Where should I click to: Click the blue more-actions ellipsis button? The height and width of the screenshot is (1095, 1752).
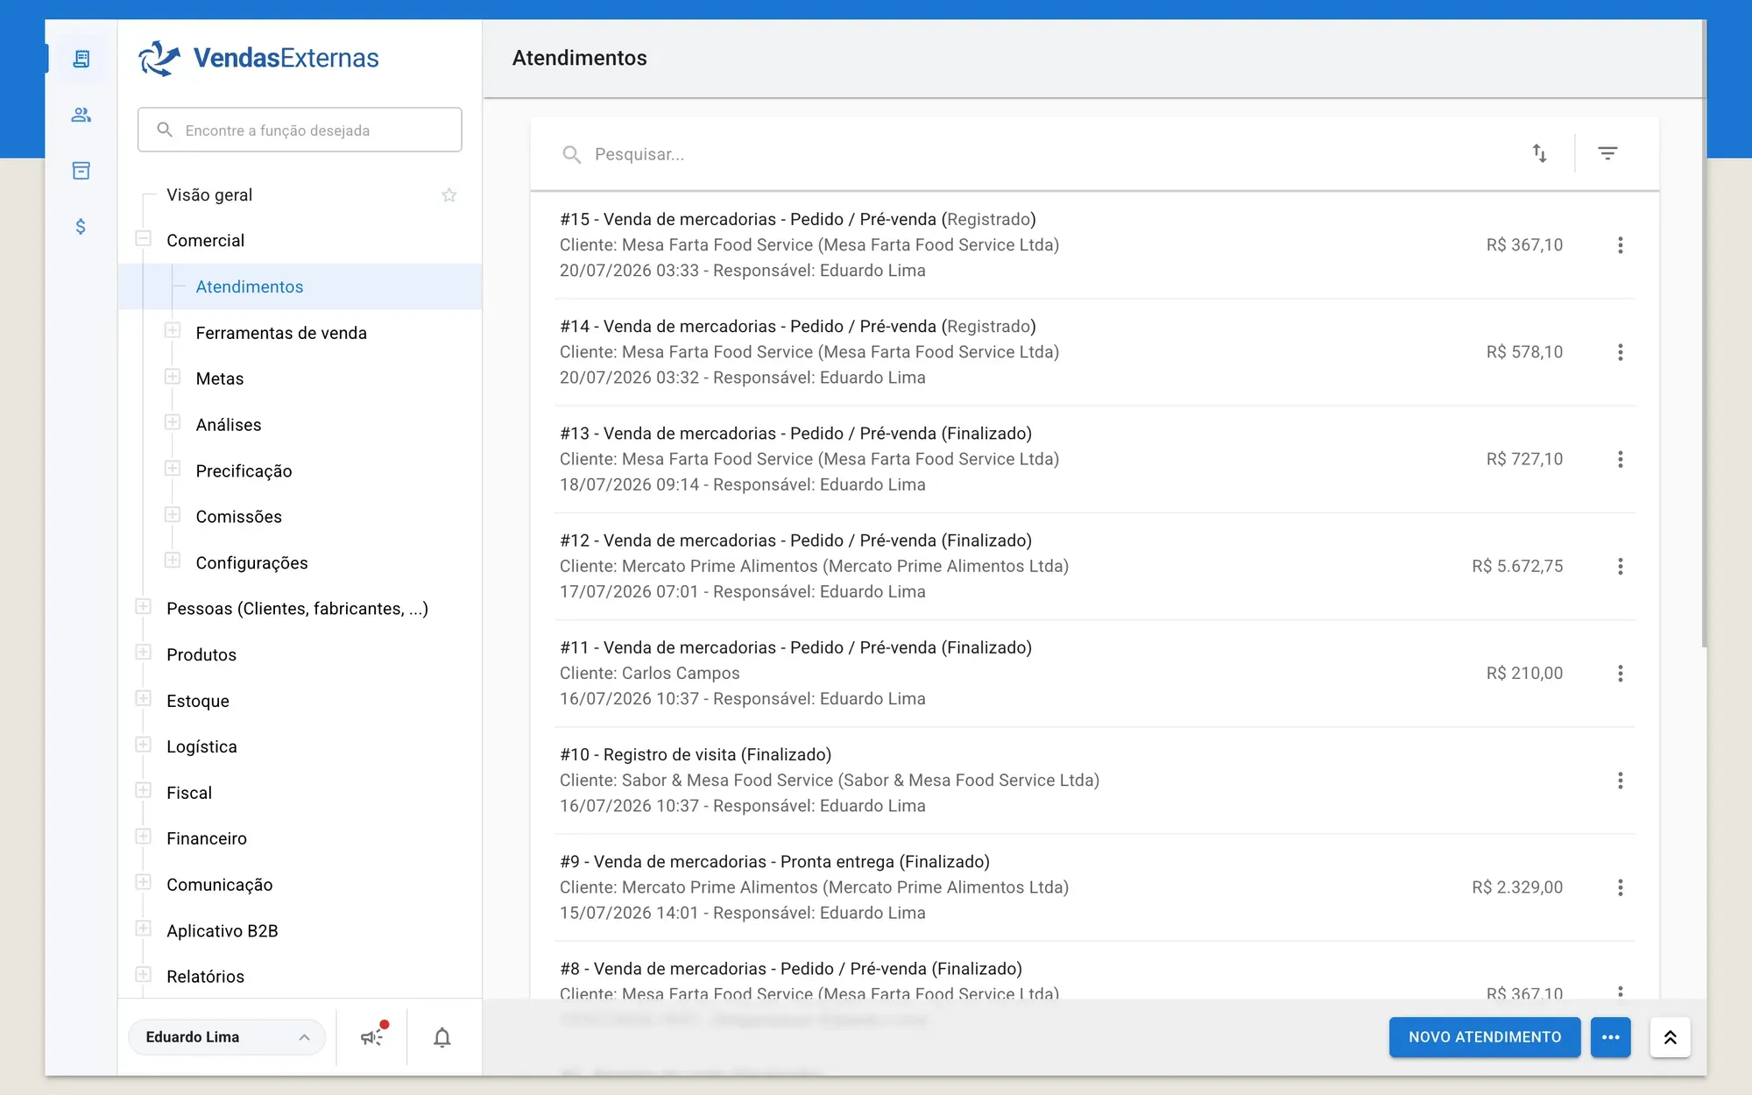click(x=1610, y=1037)
